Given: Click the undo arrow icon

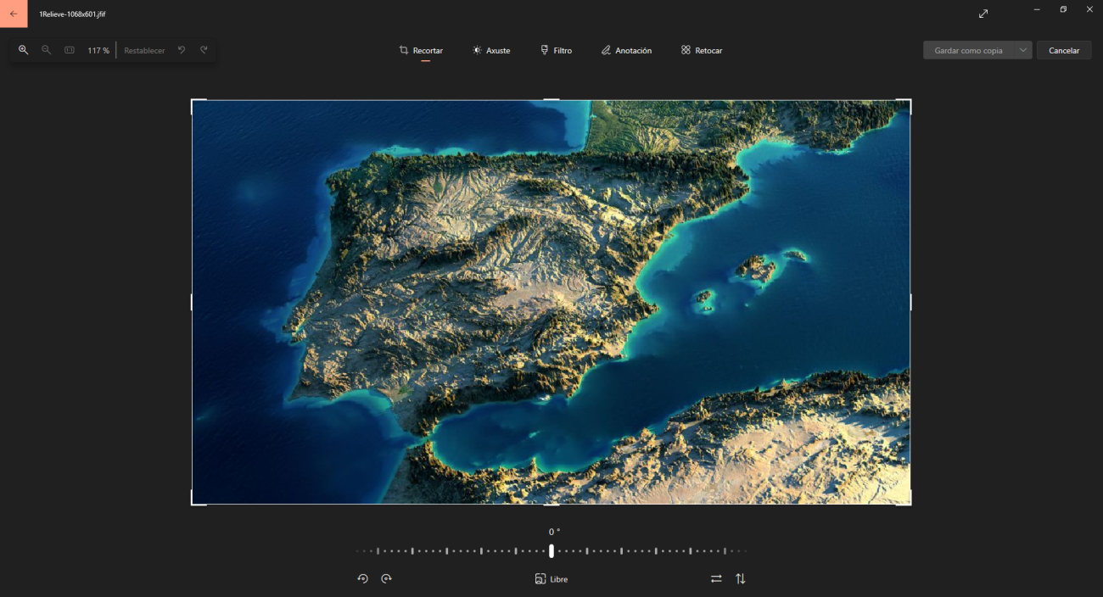Looking at the screenshot, I should tap(182, 50).
